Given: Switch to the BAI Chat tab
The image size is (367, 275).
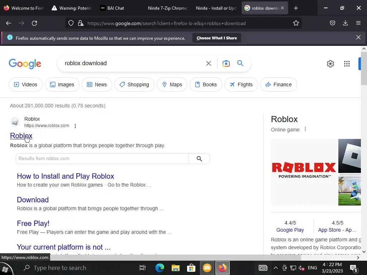Looking at the screenshot, I should coord(120,8).
